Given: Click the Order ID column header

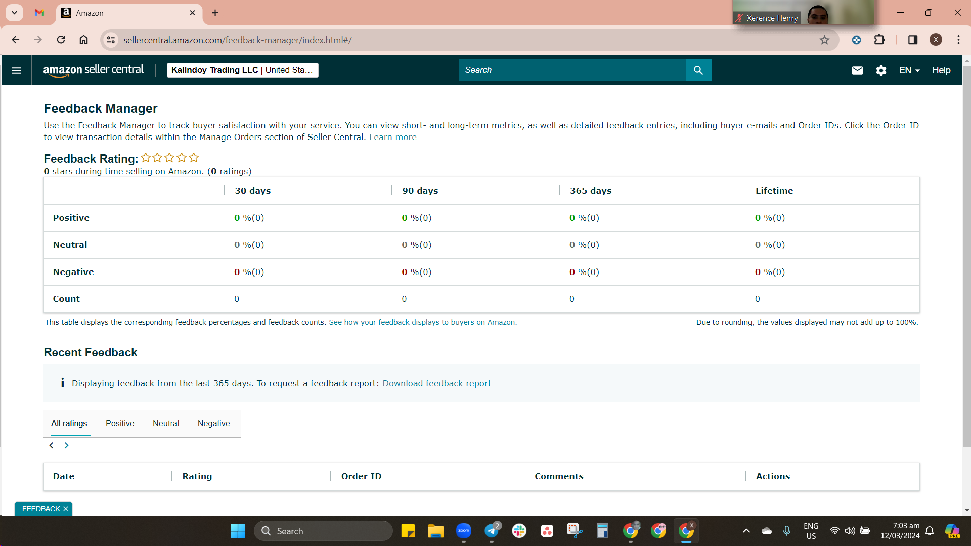Looking at the screenshot, I should (361, 476).
